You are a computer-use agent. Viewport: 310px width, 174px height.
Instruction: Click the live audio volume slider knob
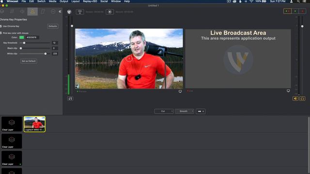[302, 26]
